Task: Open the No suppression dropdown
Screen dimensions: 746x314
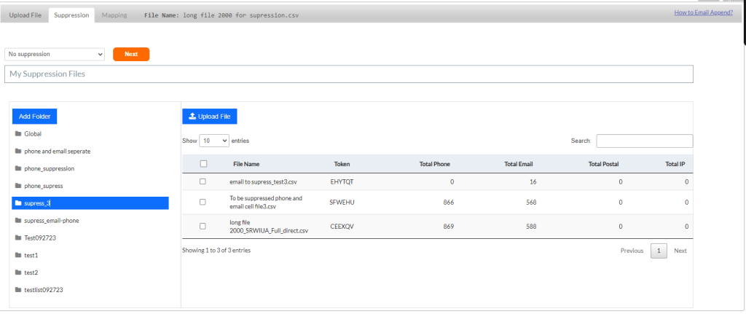Action: (x=55, y=54)
